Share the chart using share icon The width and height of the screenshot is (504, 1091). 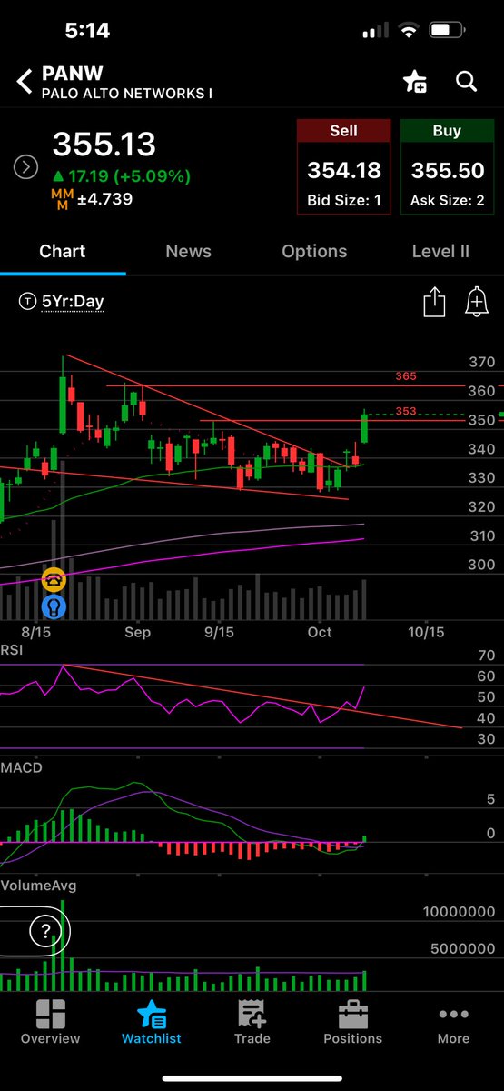click(x=434, y=302)
